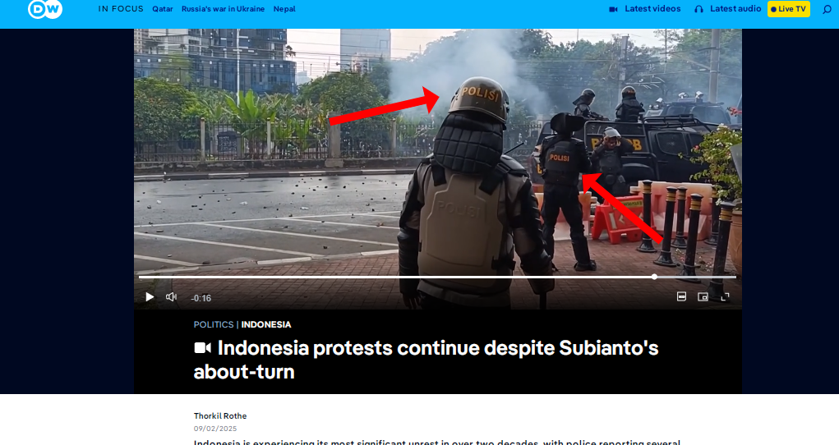
Task: Open the Qatar topic
Action: click(x=163, y=9)
